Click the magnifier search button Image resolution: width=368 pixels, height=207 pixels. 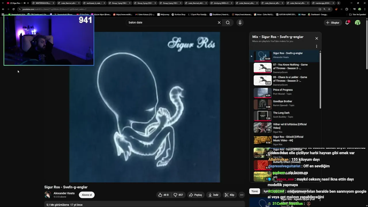tap(228, 22)
